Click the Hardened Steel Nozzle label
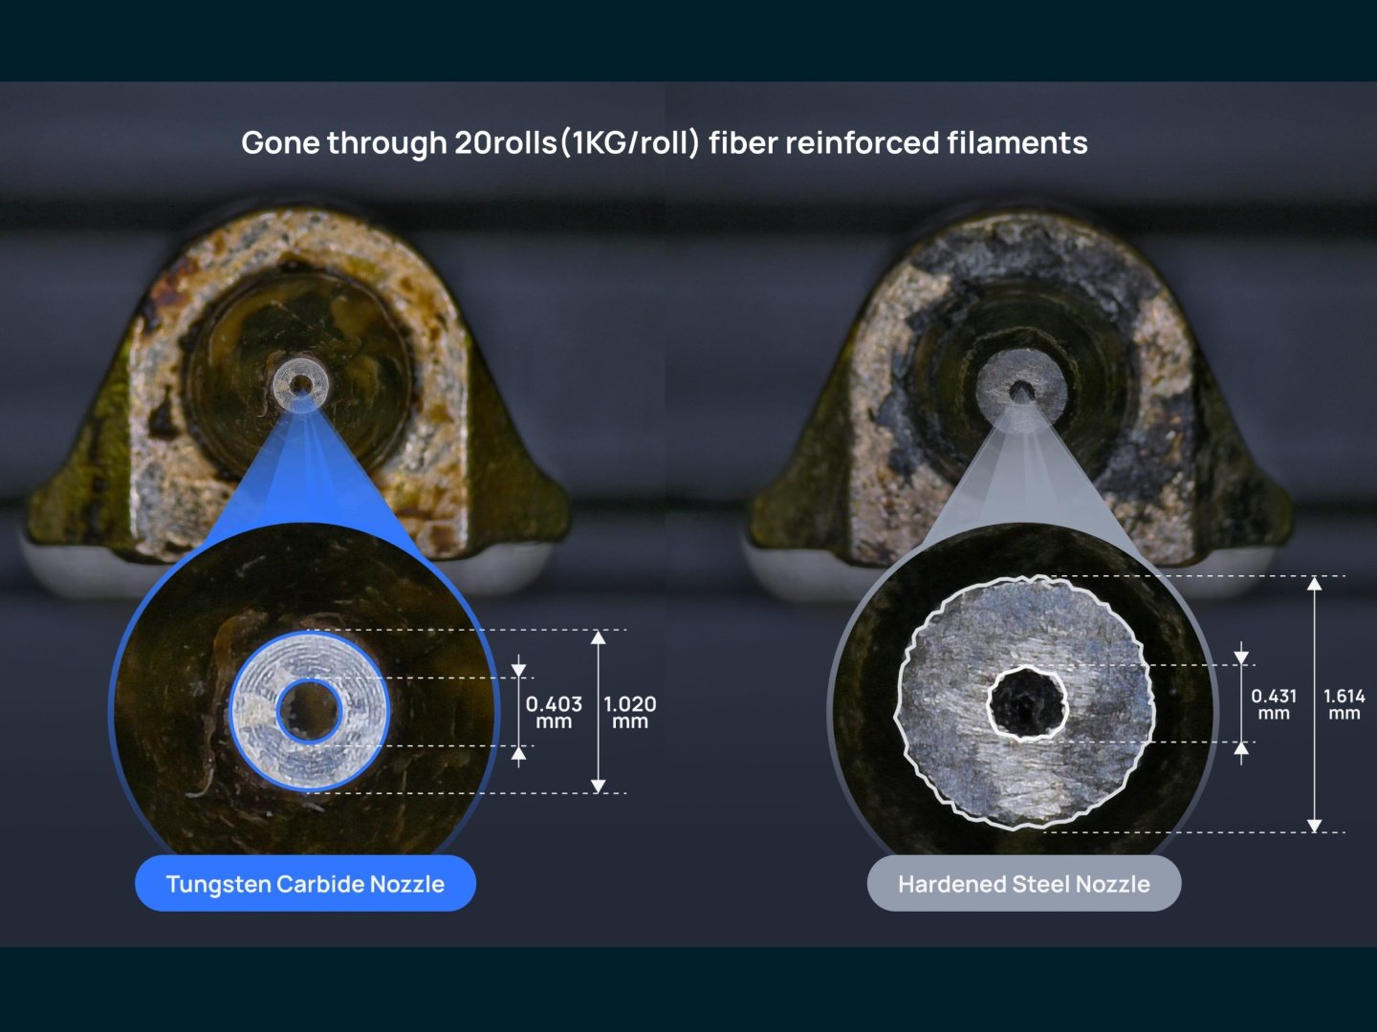 1023,884
